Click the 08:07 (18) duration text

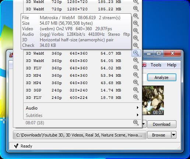(35, 123)
